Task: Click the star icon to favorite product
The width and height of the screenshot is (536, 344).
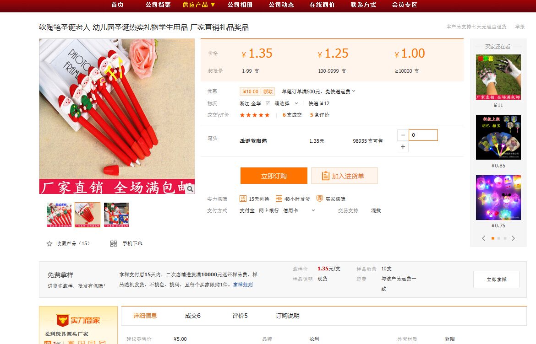Action: 49,244
